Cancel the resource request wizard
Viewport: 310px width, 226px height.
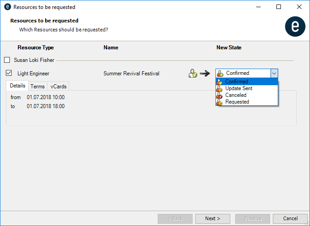point(290,218)
